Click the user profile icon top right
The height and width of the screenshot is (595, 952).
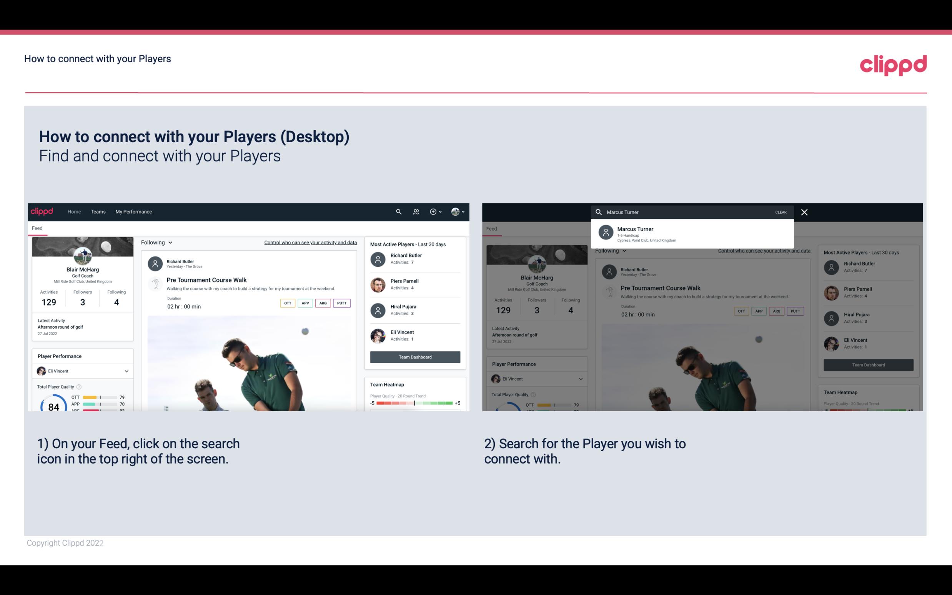tap(455, 211)
